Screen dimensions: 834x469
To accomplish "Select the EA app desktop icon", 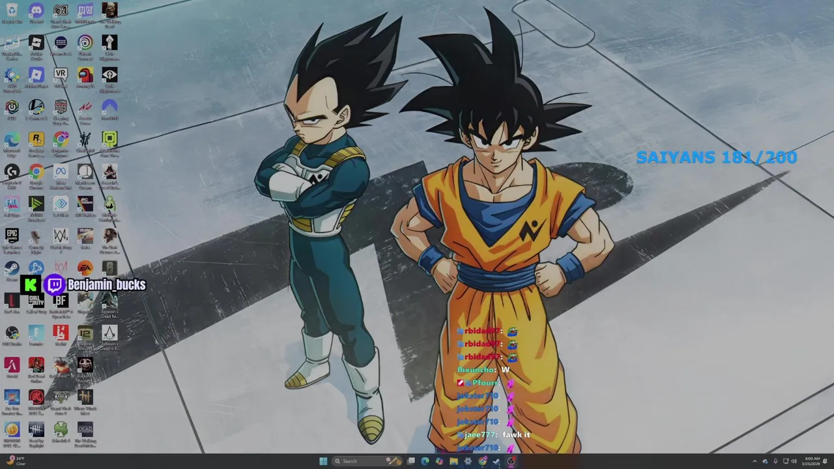I will (85, 268).
